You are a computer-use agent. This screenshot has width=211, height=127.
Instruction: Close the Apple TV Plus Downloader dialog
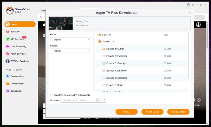click(190, 13)
